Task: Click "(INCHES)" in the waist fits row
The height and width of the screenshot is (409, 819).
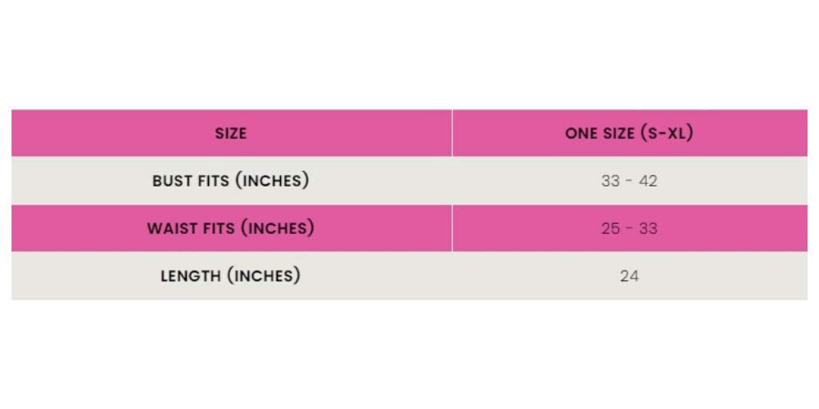Action: tap(277, 228)
